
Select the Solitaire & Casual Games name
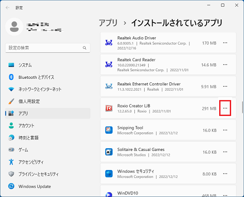coord(141,150)
